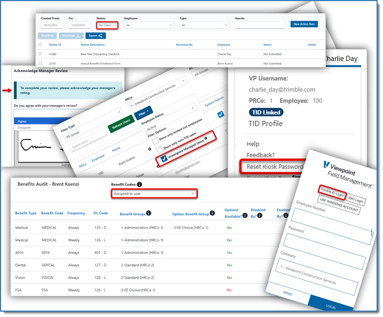This screenshot has height=317, width=383.
Task: Open the Employee dropdown set to All
Action: 149,25
